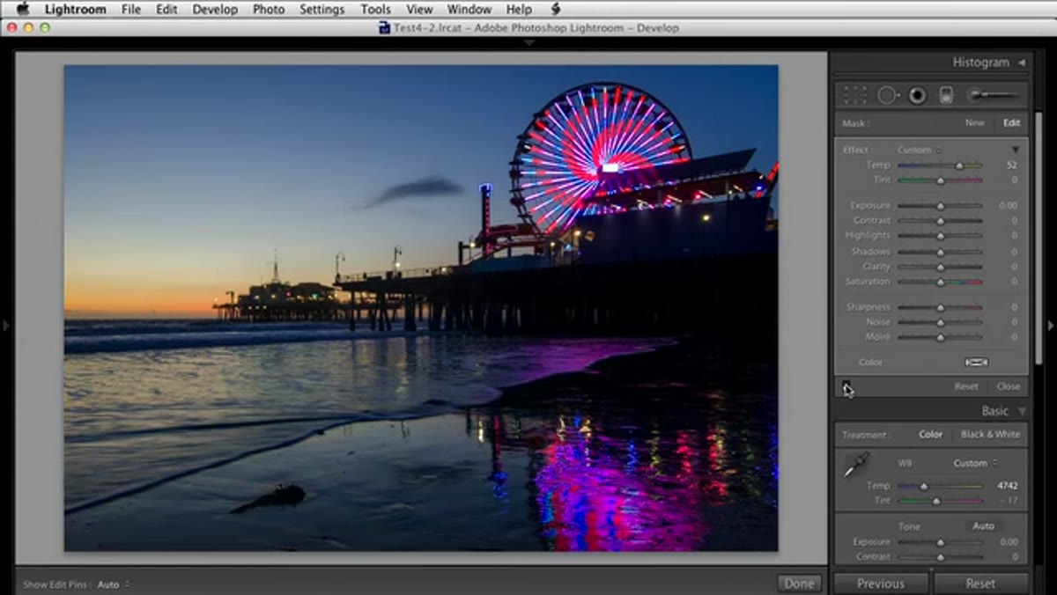The image size is (1057, 595).
Task: Open the Settings menu
Action: (x=322, y=9)
